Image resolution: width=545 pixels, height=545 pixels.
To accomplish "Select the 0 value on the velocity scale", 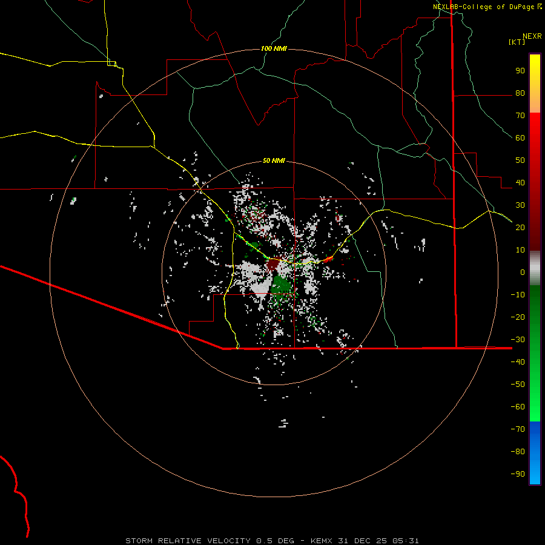I will (x=523, y=272).
